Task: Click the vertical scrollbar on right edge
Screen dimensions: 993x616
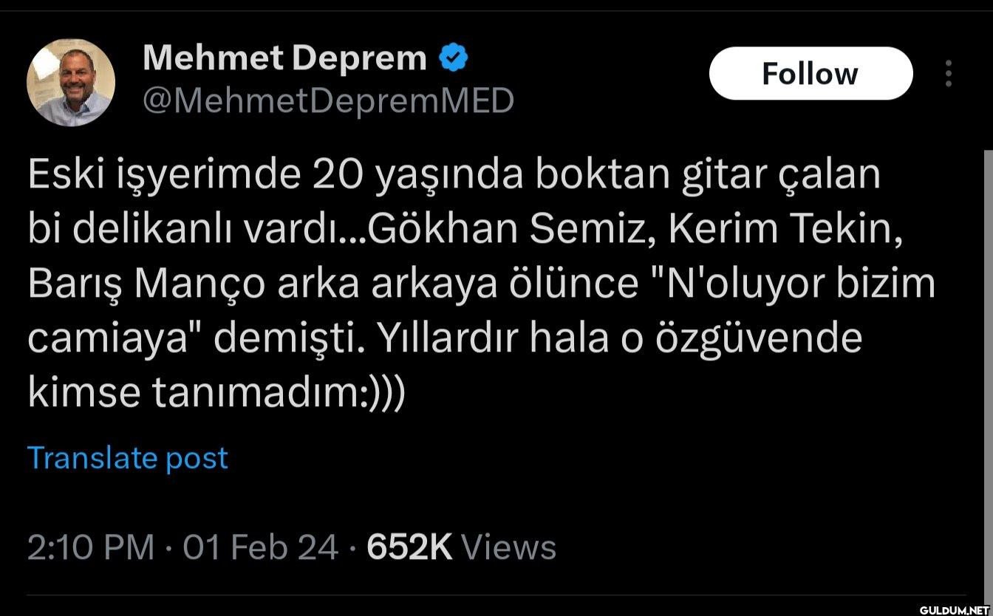Action: coord(988,369)
